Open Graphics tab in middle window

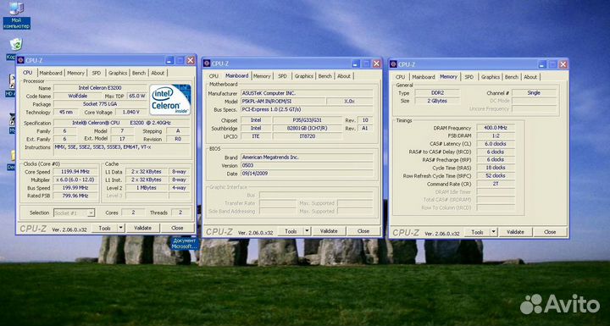304,76
